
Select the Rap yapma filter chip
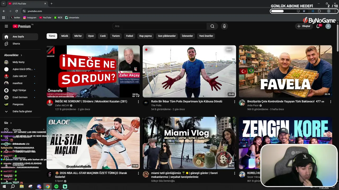145,36
